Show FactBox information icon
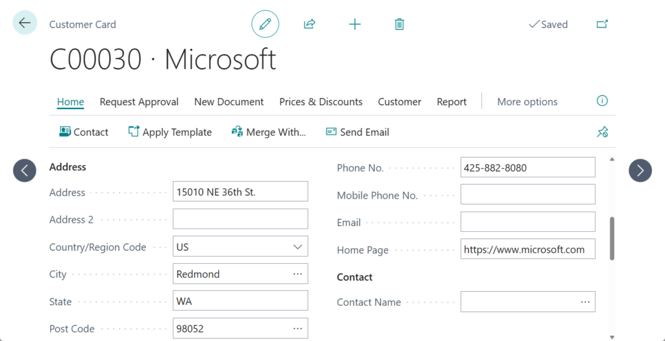The width and height of the screenshot is (665, 341). pyautogui.click(x=602, y=101)
